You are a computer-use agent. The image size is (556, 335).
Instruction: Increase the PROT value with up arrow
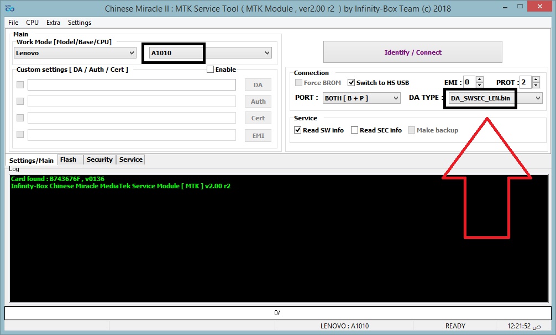point(536,79)
